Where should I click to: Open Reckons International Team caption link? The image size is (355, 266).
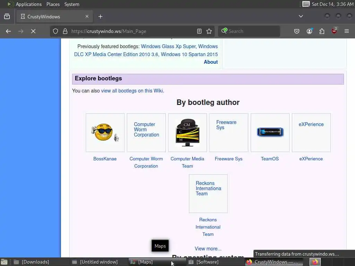pos(208,227)
